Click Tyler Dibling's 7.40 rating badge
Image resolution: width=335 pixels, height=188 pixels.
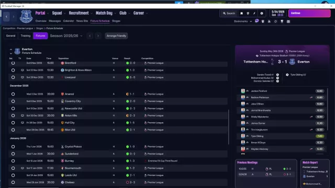tap(320, 136)
